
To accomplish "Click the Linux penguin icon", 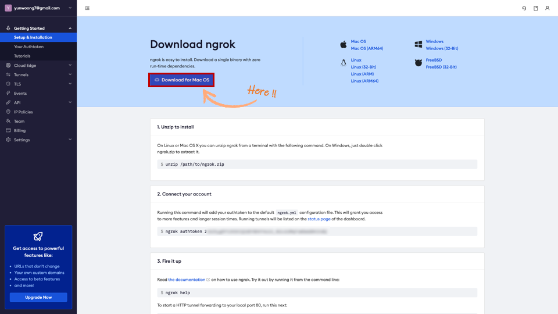I will [344, 63].
